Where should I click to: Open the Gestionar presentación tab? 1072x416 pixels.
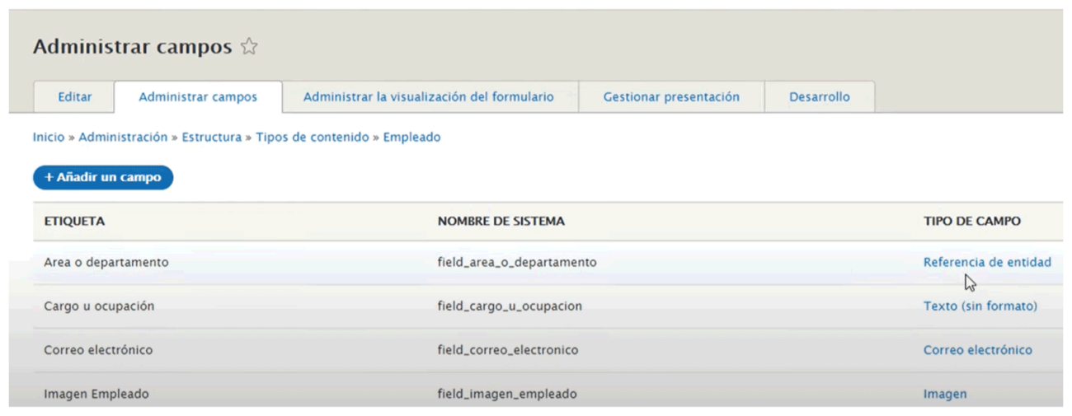pyautogui.click(x=671, y=97)
